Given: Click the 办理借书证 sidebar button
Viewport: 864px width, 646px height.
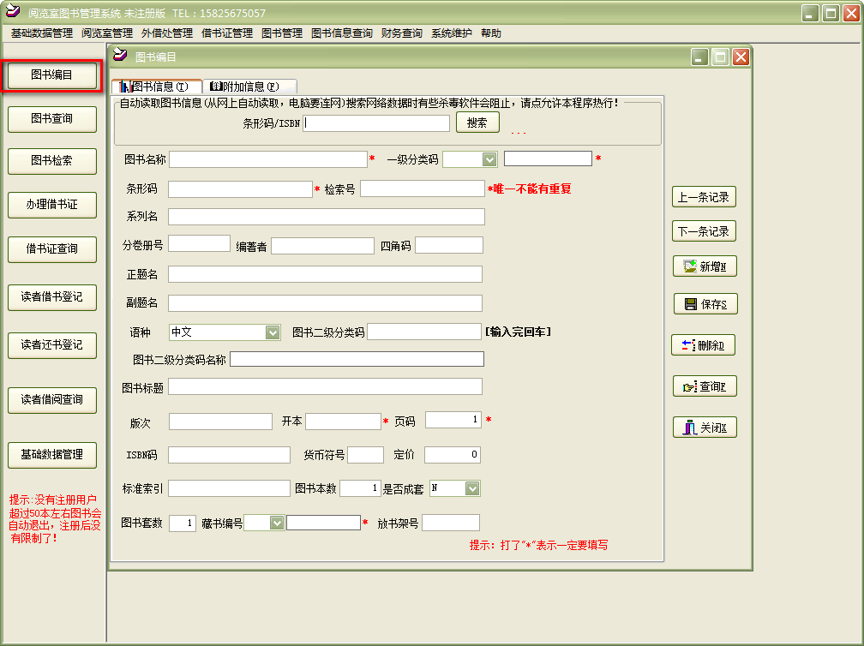Looking at the screenshot, I should click(x=51, y=204).
